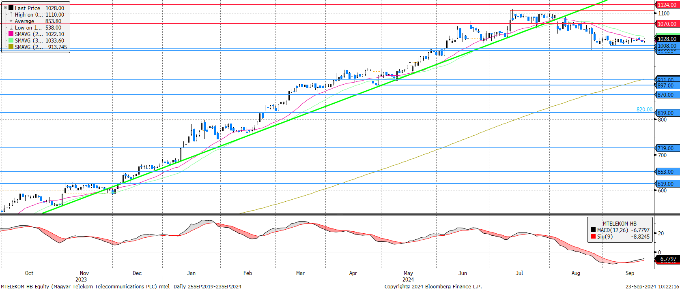The width and height of the screenshot is (680, 290).
Task: Click the Low marker icon in legend
Action: (11, 28)
